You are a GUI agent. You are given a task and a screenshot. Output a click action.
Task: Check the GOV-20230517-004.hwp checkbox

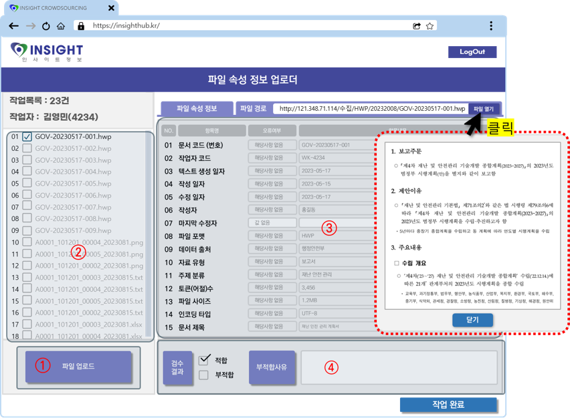pyautogui.click(x=27, y=171)
